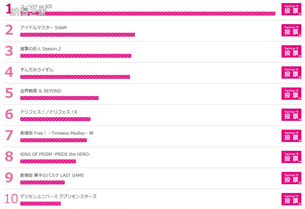Click the 血界戦線 & BEYOND title text
305x209 pixels.
(41, 91)
